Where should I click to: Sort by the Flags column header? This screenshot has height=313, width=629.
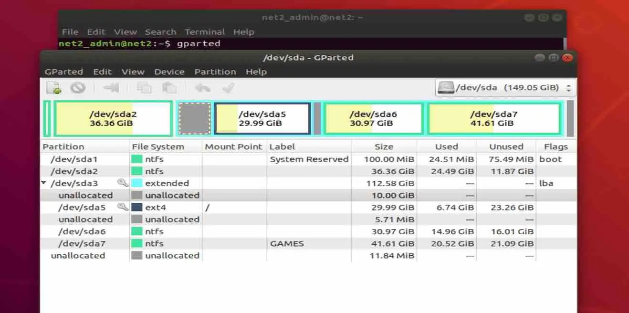tap(556, 146)
